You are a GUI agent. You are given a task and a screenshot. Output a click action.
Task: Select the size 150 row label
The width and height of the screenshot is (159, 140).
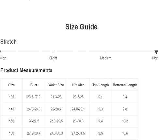(11, 121)
